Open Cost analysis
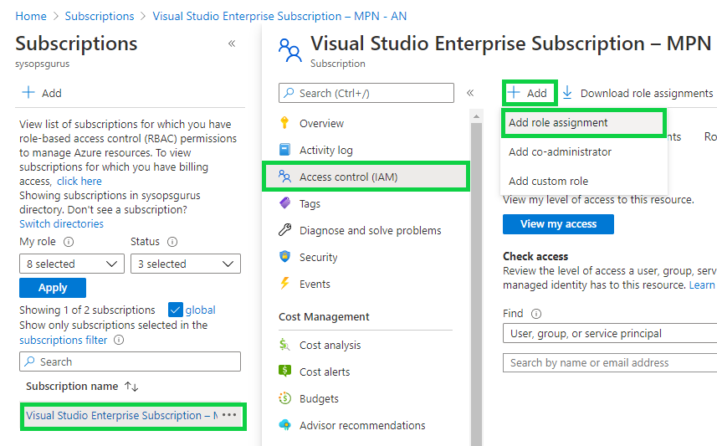 (x=330, y=345)
